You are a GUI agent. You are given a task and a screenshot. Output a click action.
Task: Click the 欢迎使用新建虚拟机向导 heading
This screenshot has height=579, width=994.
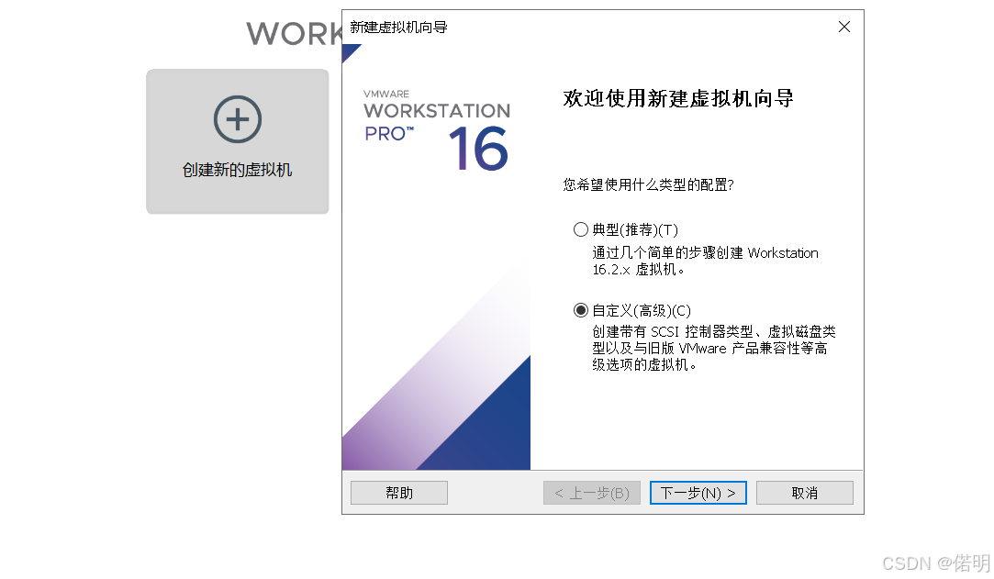[677, 98]
